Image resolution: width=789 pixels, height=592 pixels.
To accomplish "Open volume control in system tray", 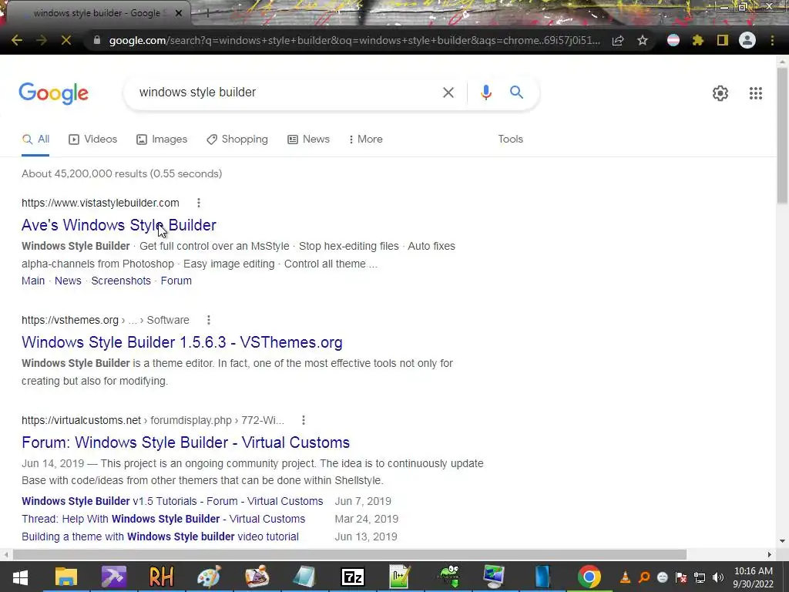I will pos(718,577).
